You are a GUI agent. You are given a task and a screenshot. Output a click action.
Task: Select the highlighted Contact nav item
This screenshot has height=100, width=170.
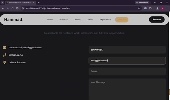coord(122,20)
